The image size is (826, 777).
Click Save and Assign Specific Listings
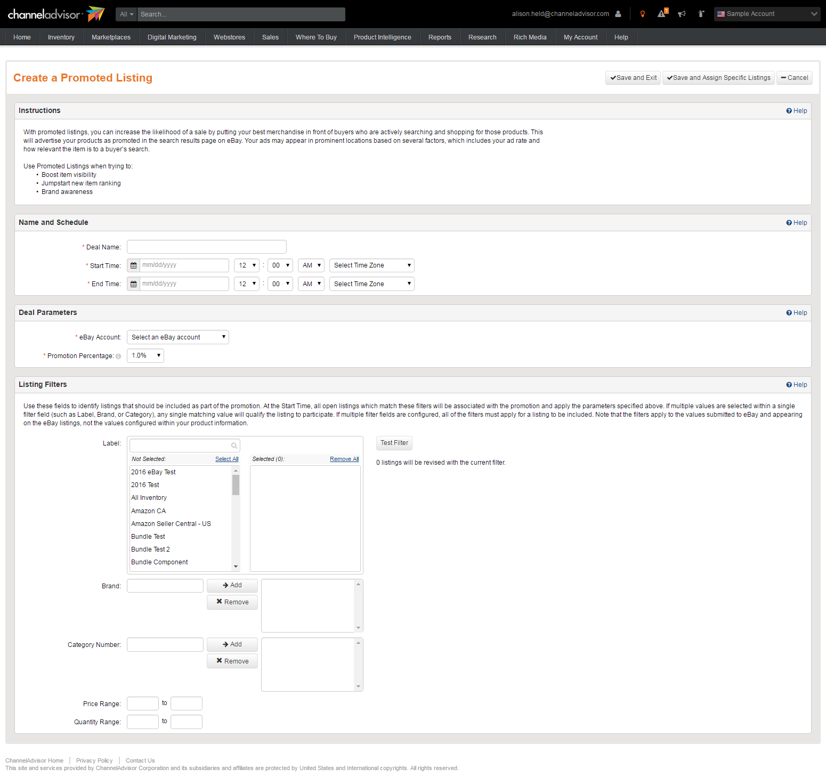(718, 78)
